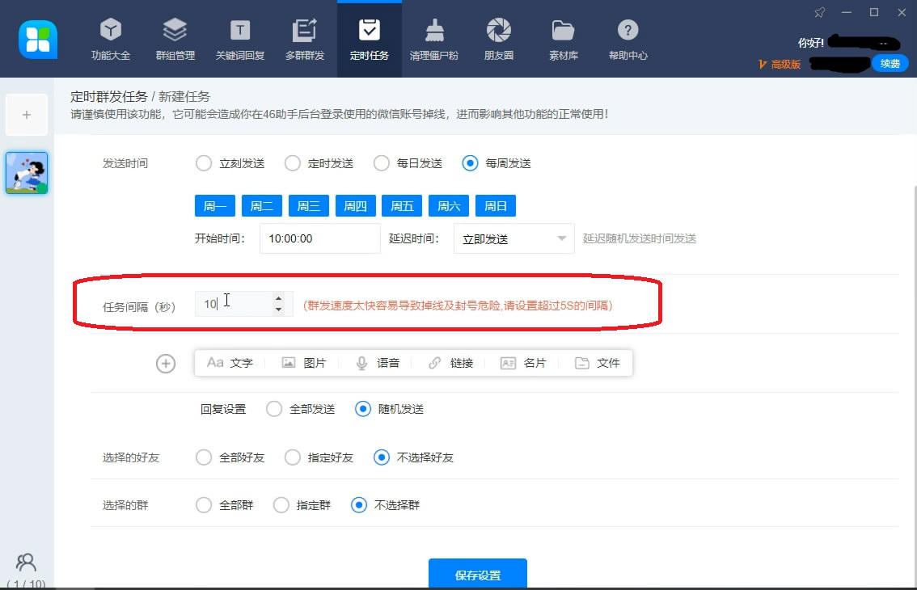Deselect the 周日 weekday button
Image resolution: width=917 pixels, height=590 pixels.
[495, 205]
